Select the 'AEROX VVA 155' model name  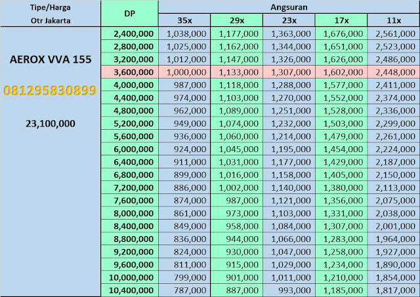coord(51,59)
